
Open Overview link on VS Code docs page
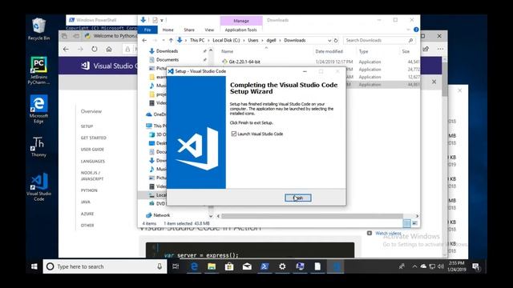(x=91, y=111)
